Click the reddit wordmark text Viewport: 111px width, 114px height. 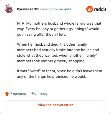pos(100,9)
